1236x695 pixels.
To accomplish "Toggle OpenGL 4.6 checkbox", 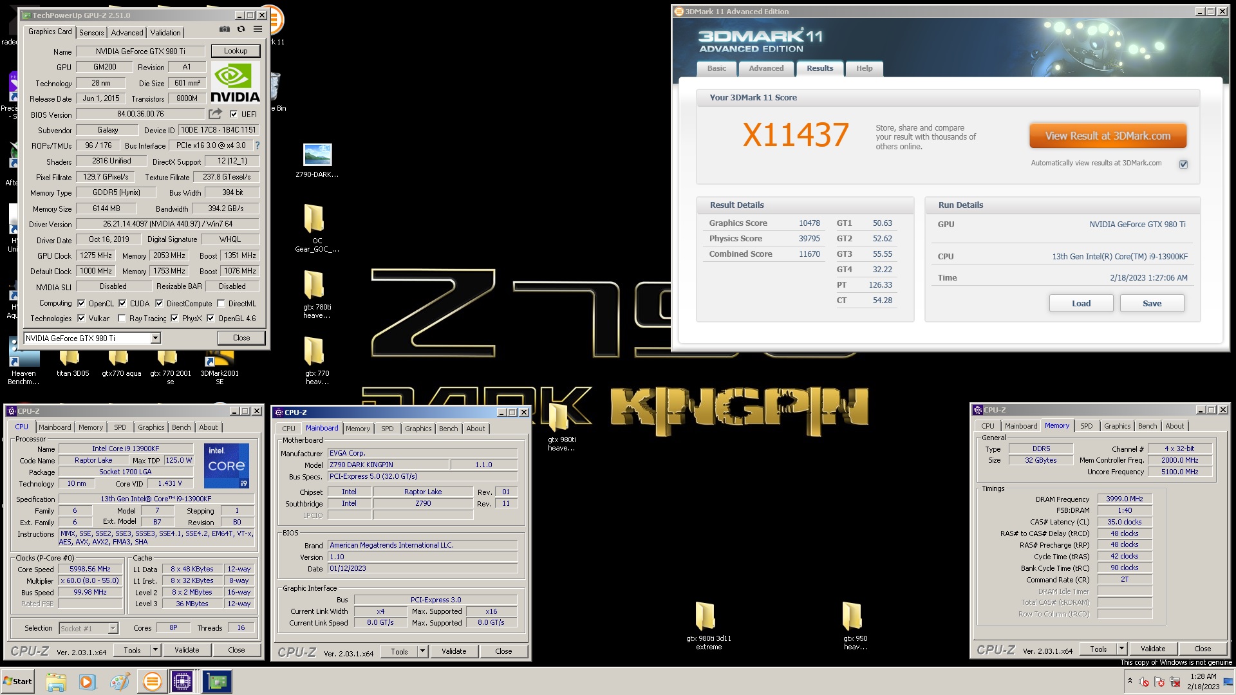I will point(211,318).
